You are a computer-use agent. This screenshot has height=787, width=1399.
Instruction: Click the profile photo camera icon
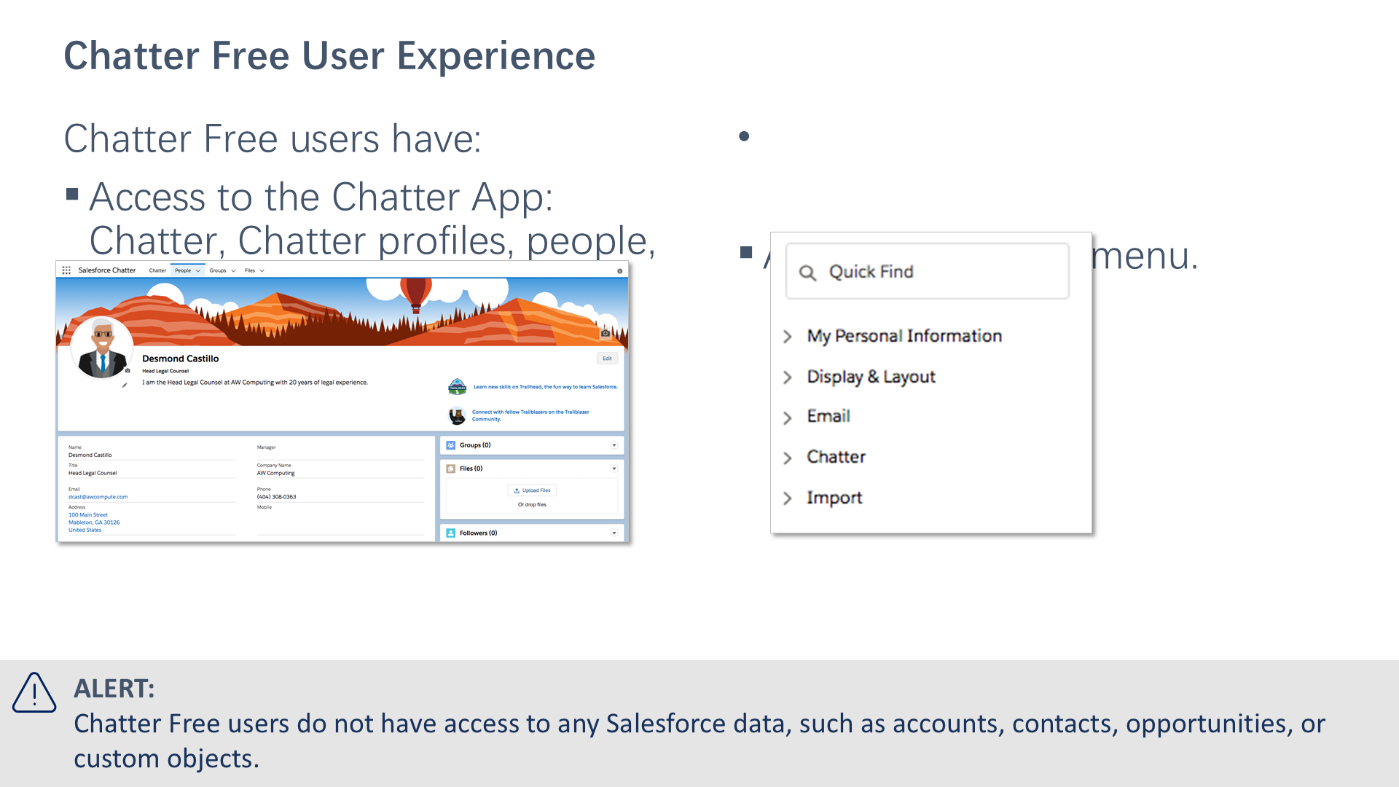tap(128, 370)
